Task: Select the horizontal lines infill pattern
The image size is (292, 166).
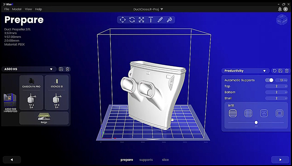Action: [x=233, y=113]
